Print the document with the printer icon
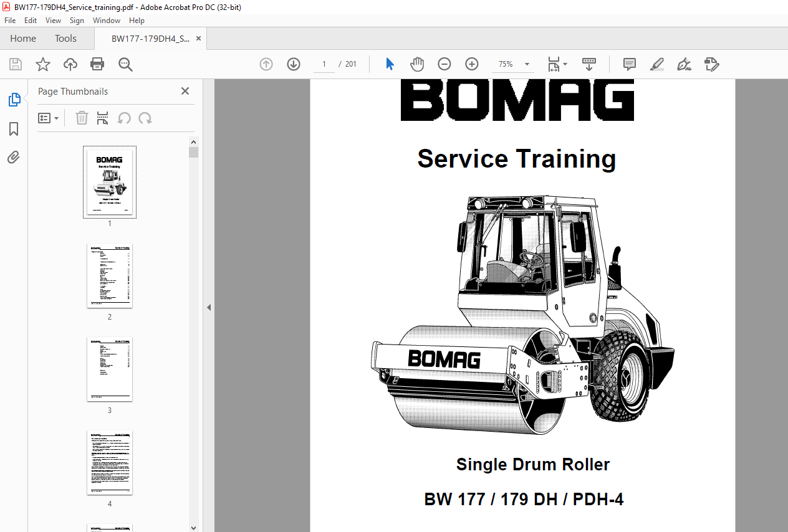 (97, 64)
